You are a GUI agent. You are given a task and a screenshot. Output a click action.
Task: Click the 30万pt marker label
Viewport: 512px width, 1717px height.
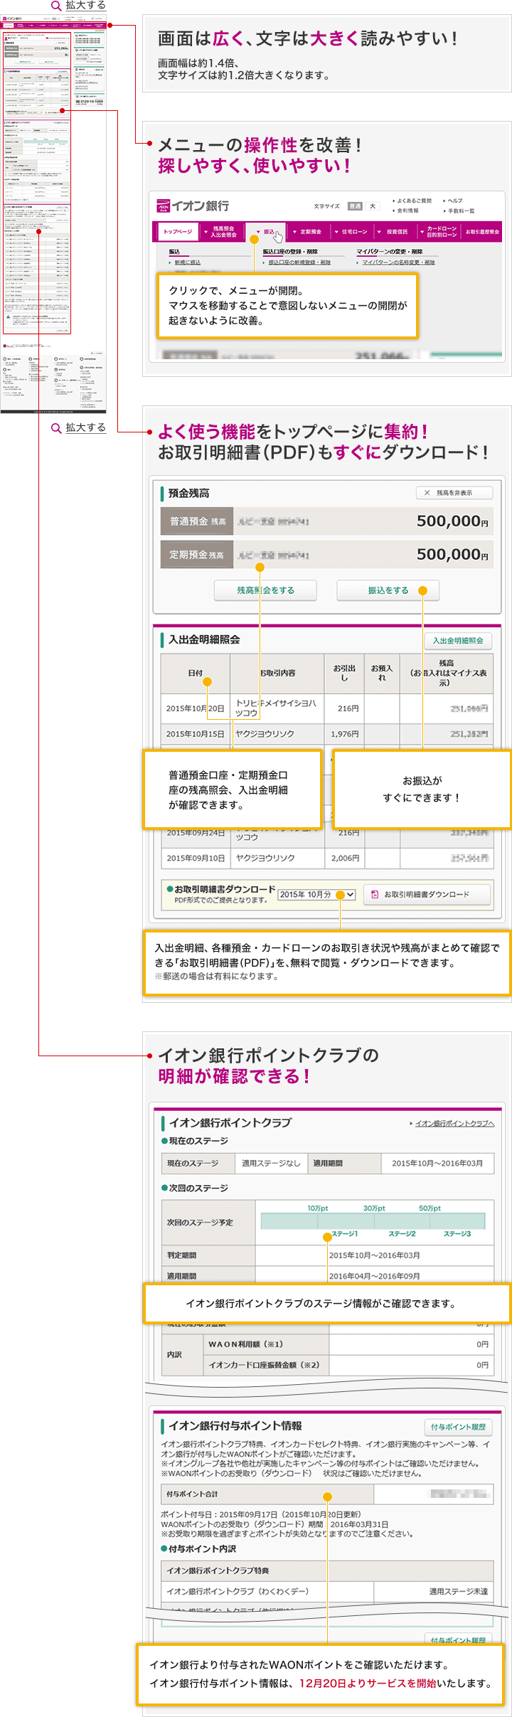[374, 1208]
